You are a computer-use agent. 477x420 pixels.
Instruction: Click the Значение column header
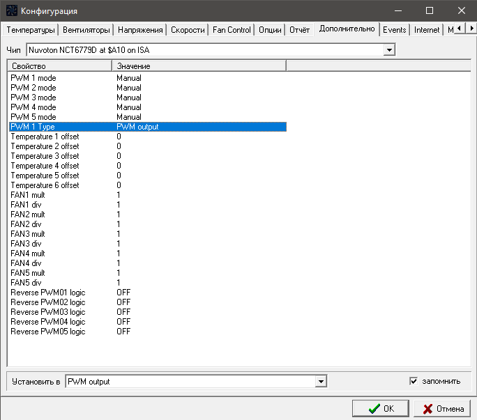pos(199,66)
